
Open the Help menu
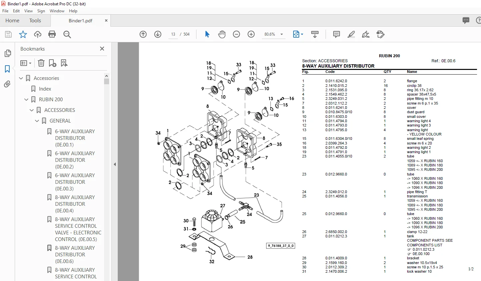pos(73,11)
